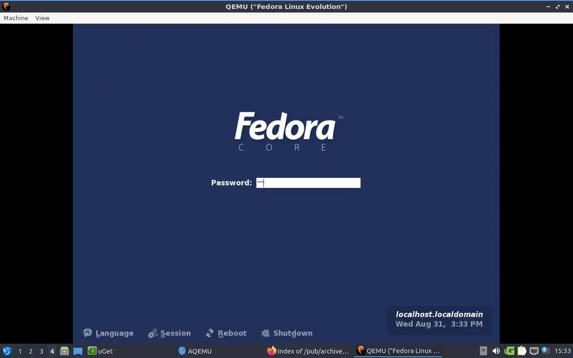
Task: Switch to workspace 3
Action: coord(41,351)
